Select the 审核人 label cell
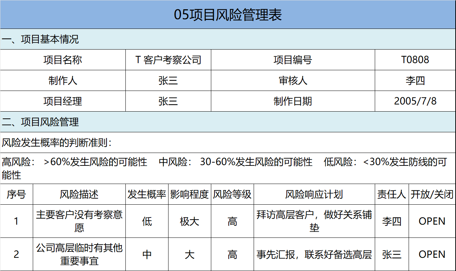The height and width of the screenshot is (271, 456). (x=292, y=81)
